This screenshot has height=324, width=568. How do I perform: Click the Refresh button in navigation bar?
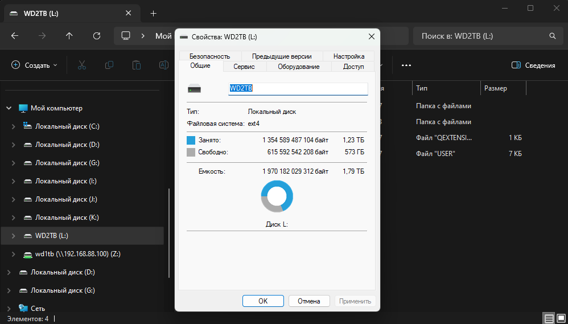[97, 36]
